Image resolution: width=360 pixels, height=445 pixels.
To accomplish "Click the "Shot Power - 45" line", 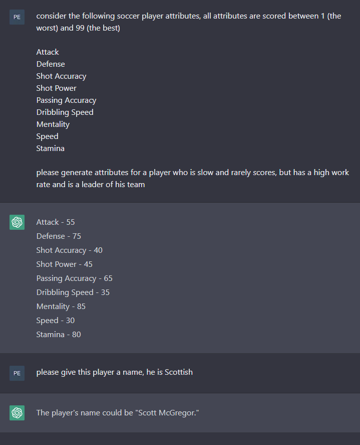I will [64, 264].
